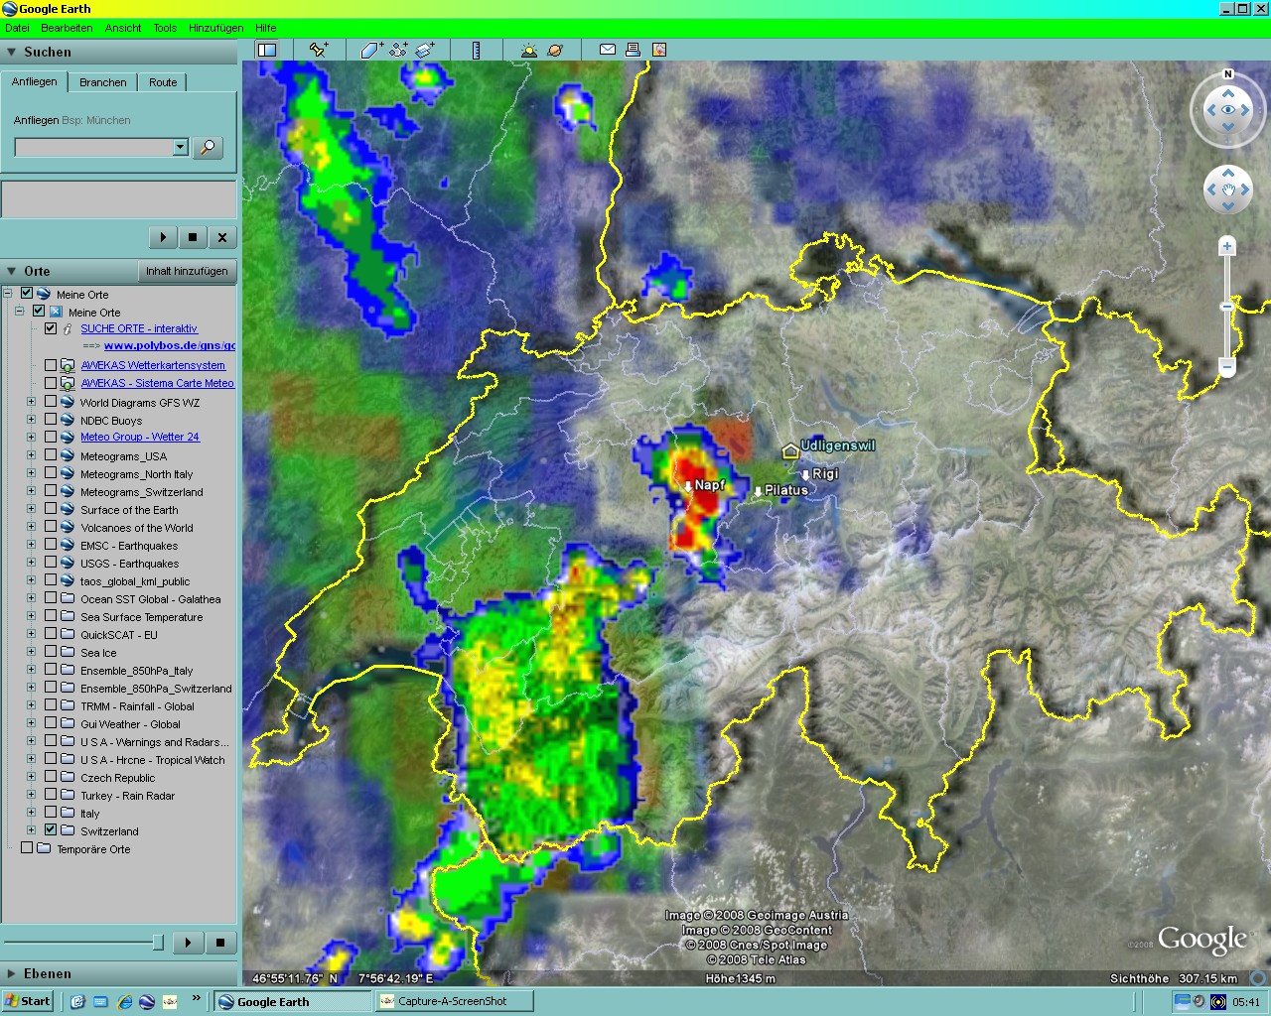Zoom out with the minus button
Image resolution: width=1271 pixels, height=1016 pixels.
click(x=1227, y=366)
